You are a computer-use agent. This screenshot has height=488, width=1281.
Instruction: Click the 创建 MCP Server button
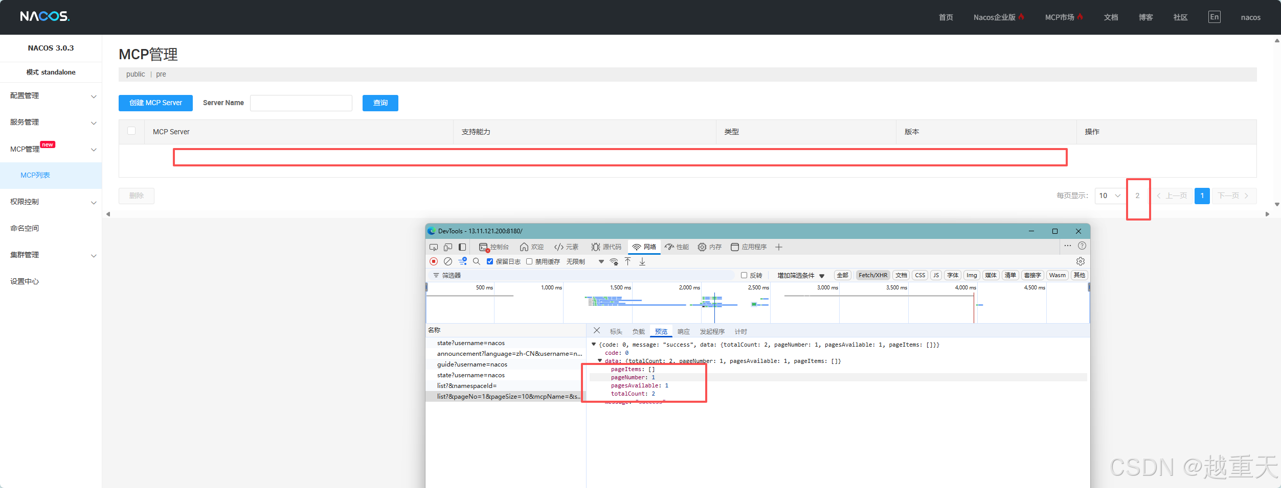[x=155, y=103]
